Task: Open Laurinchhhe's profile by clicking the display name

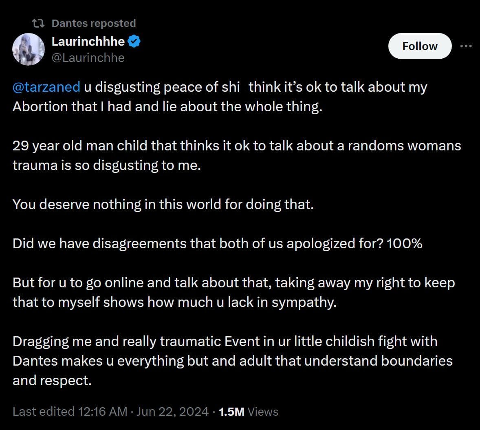Action: pyautogui.click(x=89, y=41)
